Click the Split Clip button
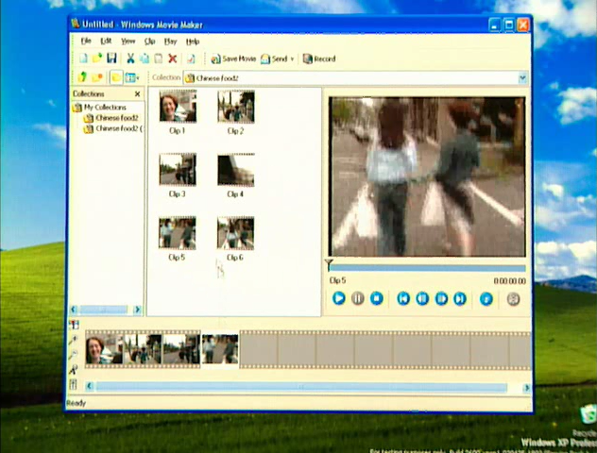The image size is (597, 453). (x=513, y=299)
